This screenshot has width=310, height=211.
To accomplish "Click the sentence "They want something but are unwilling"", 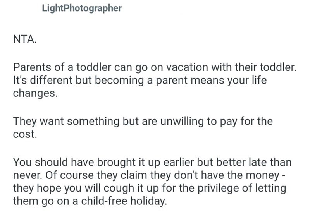I will 143,121.
